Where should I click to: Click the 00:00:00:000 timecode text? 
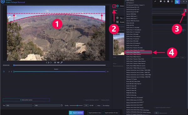point(6,65)
